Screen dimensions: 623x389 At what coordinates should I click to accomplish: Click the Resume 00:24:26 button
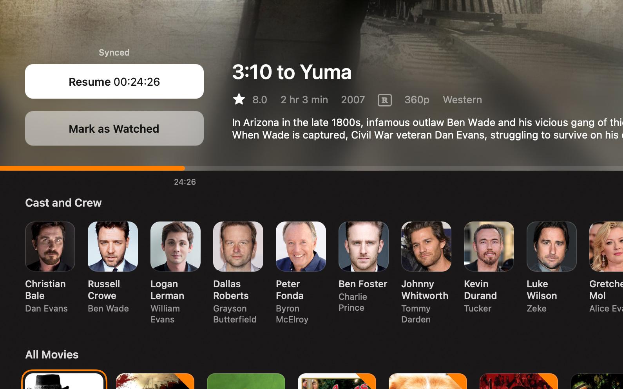[114, 81]
